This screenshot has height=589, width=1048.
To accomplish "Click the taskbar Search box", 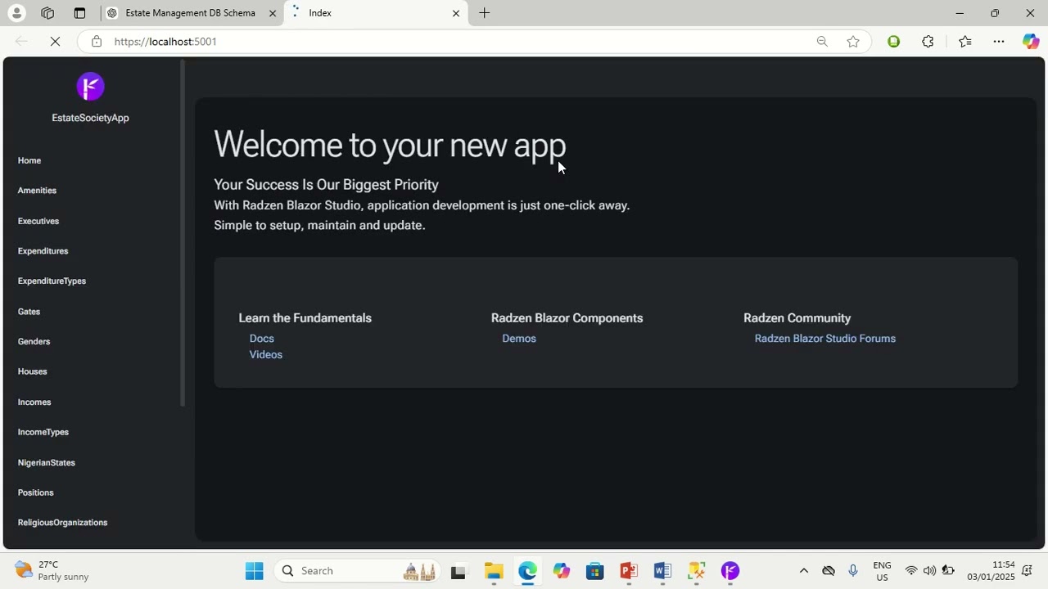I will [358, 571].
